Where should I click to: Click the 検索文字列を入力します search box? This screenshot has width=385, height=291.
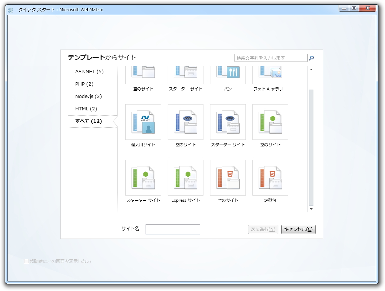click(x=270, y=58)
